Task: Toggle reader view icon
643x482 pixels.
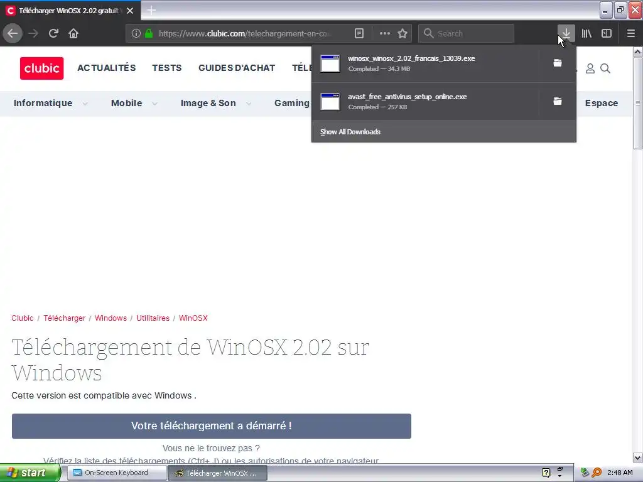Action: (x=359, y=33)
